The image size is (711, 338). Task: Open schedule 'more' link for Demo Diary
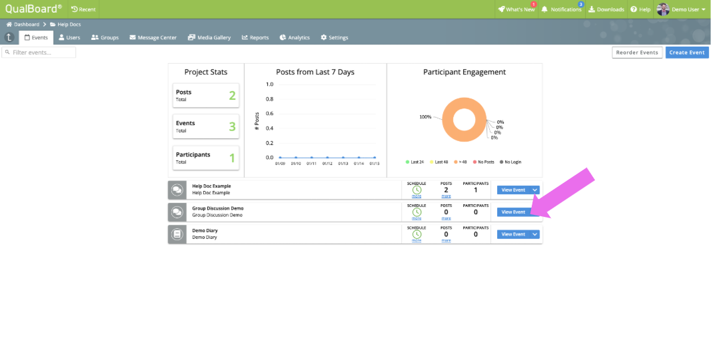[x=416, y=240]
